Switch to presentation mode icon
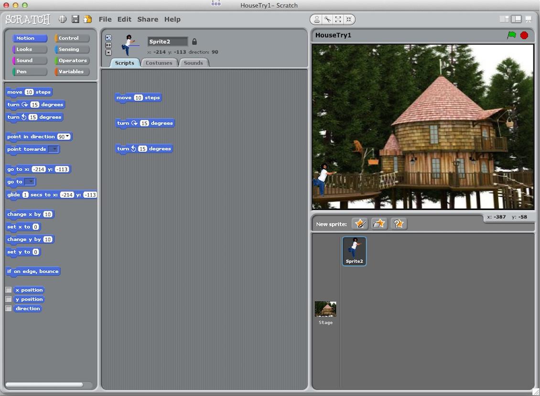540x396 pixels. tap(528, 19)
